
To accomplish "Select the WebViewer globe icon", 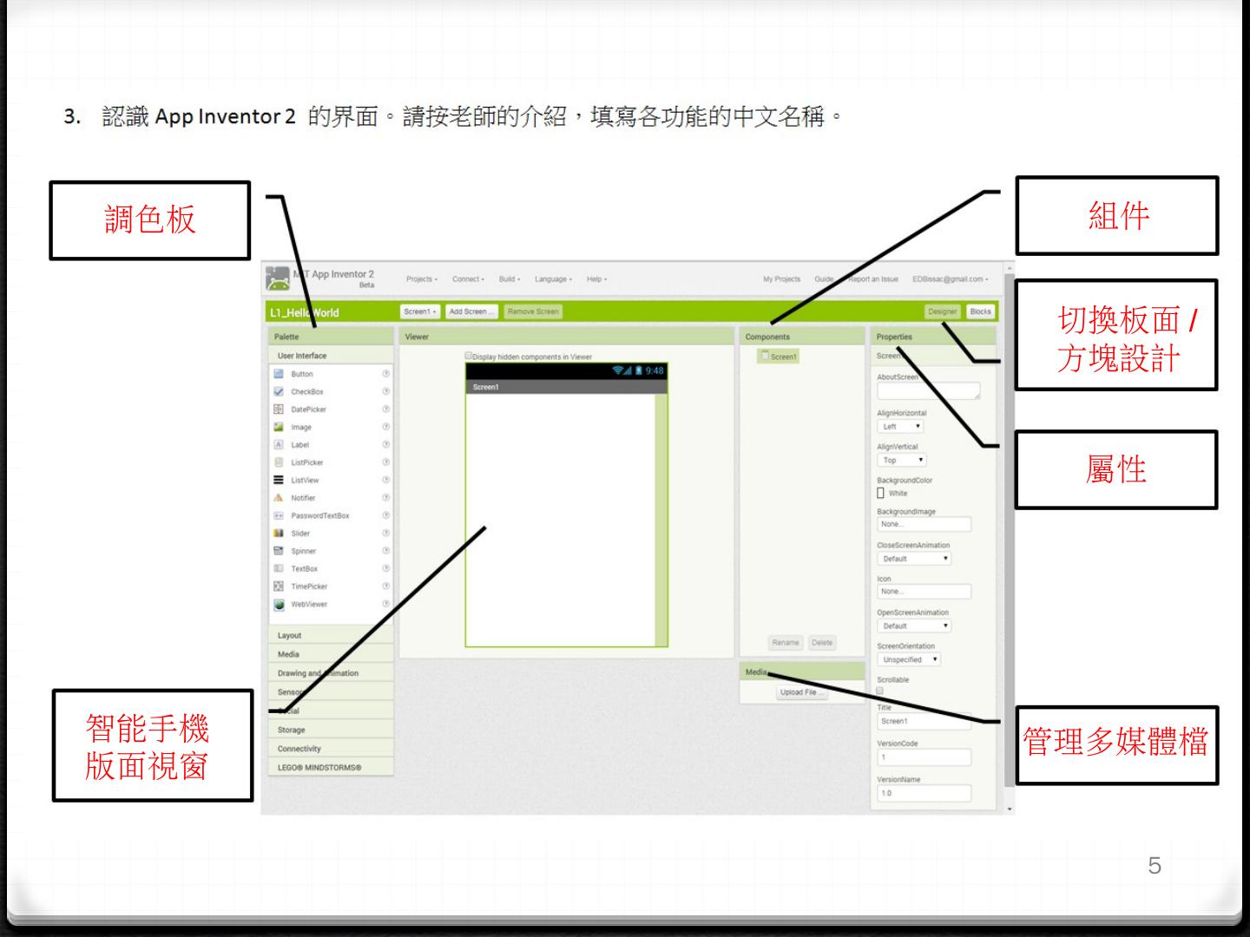I will 279,605.
